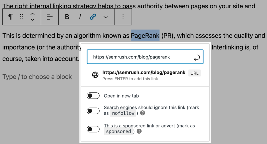Click the globe icon beside the suggestion
Viewport: 267px width, 144px height.
click(95, 75)
